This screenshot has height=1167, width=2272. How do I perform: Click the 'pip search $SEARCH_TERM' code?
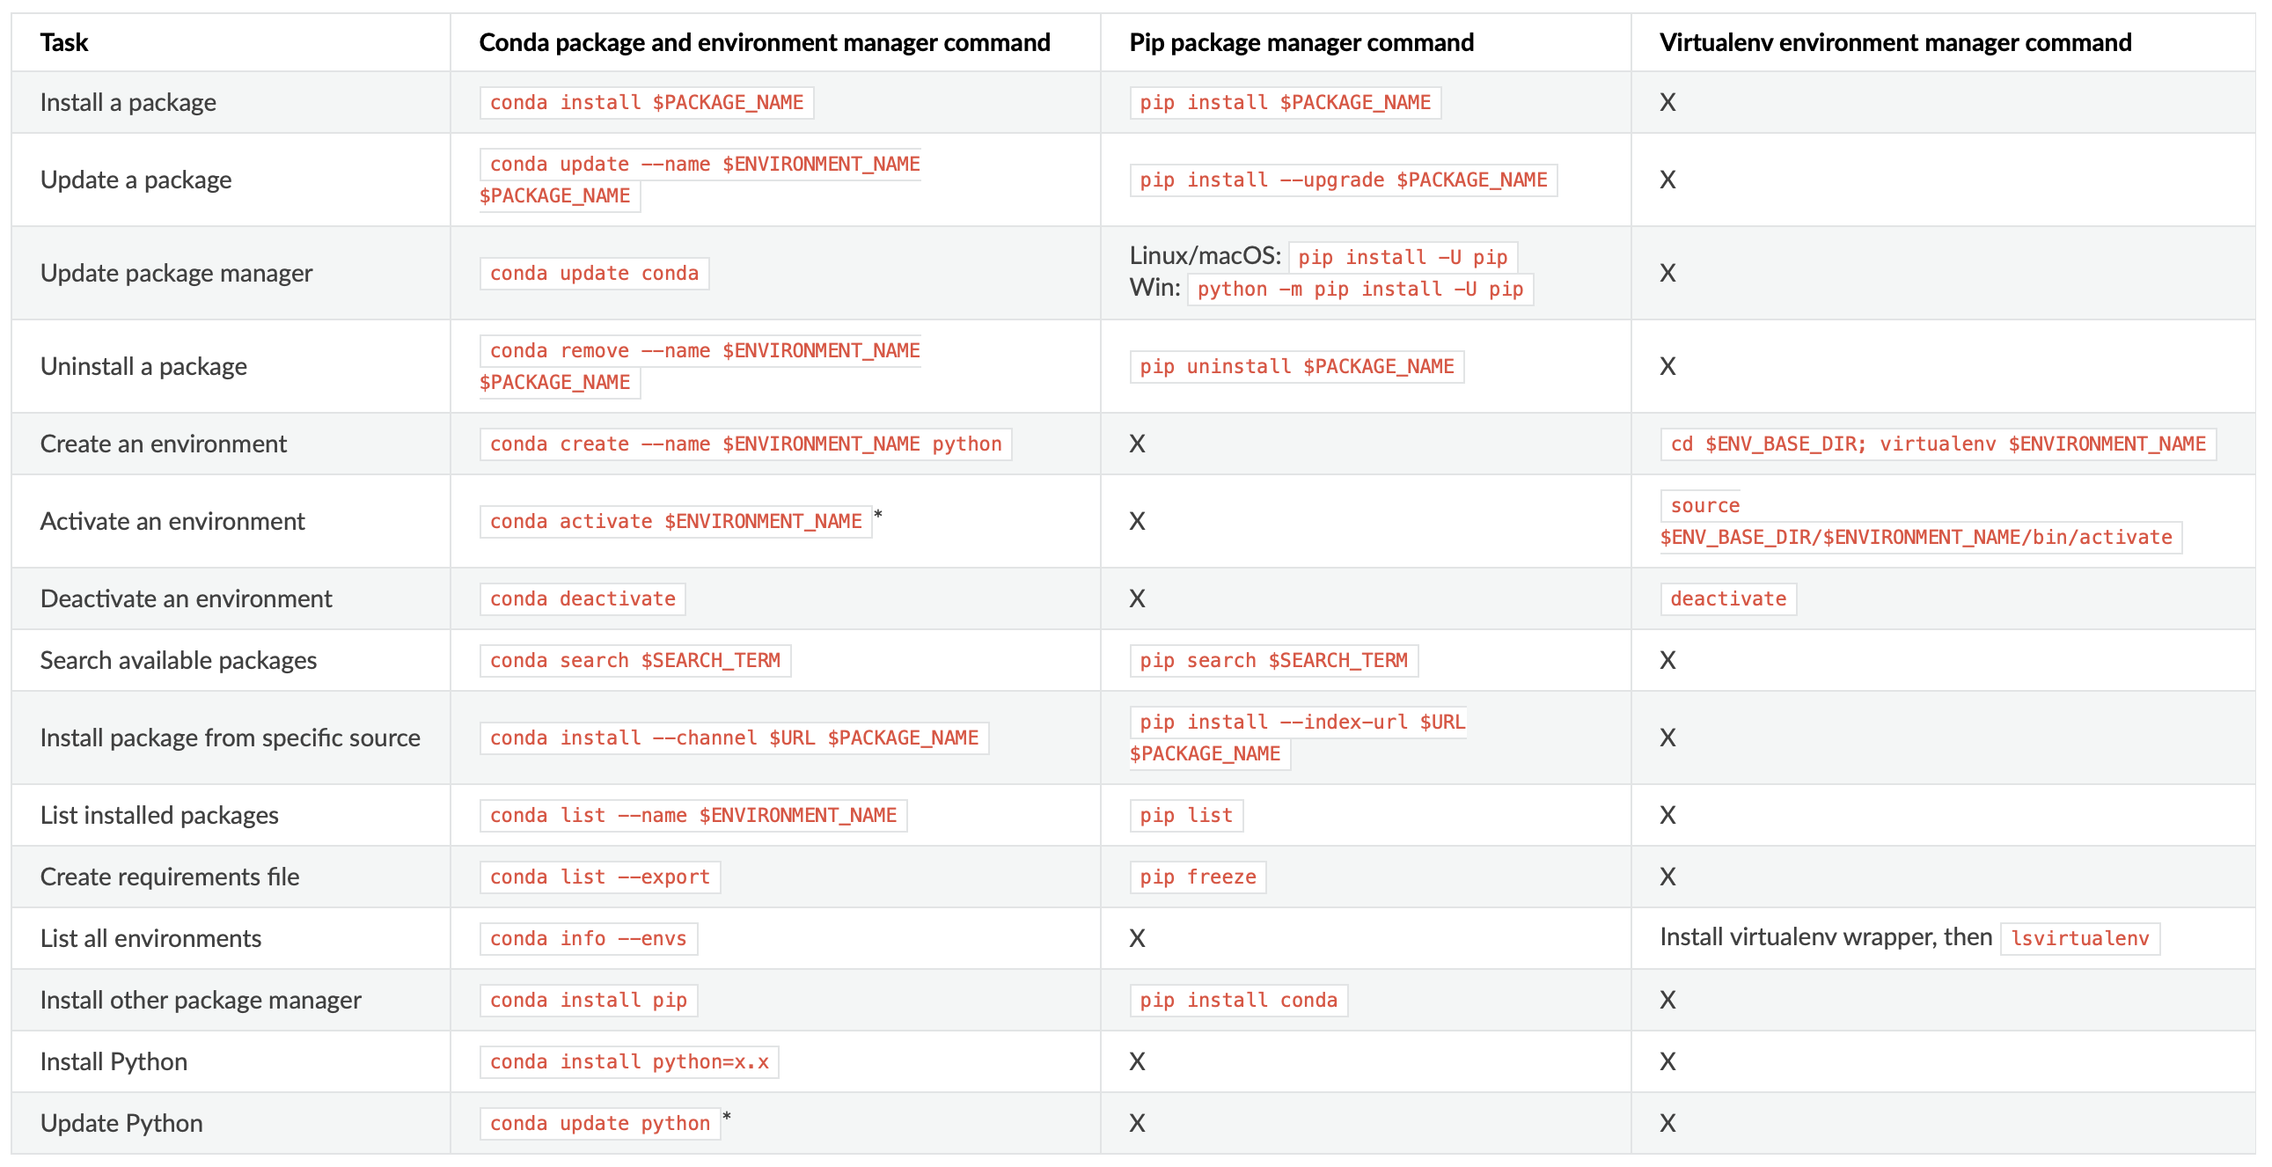tap(1272, 661)
